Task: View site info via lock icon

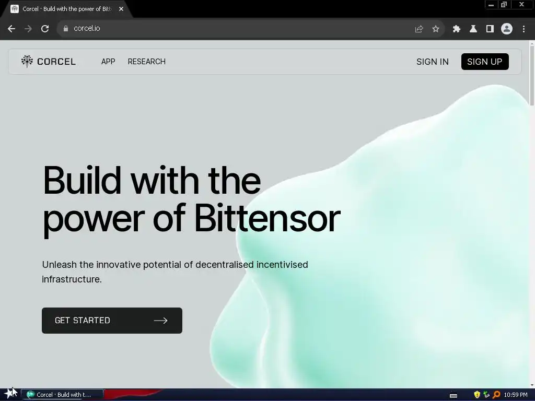Action: pyautogui.click(x=66, y=29)
